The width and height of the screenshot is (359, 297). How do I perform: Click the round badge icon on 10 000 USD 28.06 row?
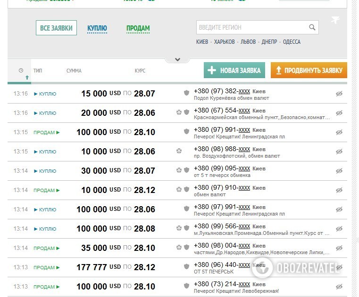(x=179, y=151)
